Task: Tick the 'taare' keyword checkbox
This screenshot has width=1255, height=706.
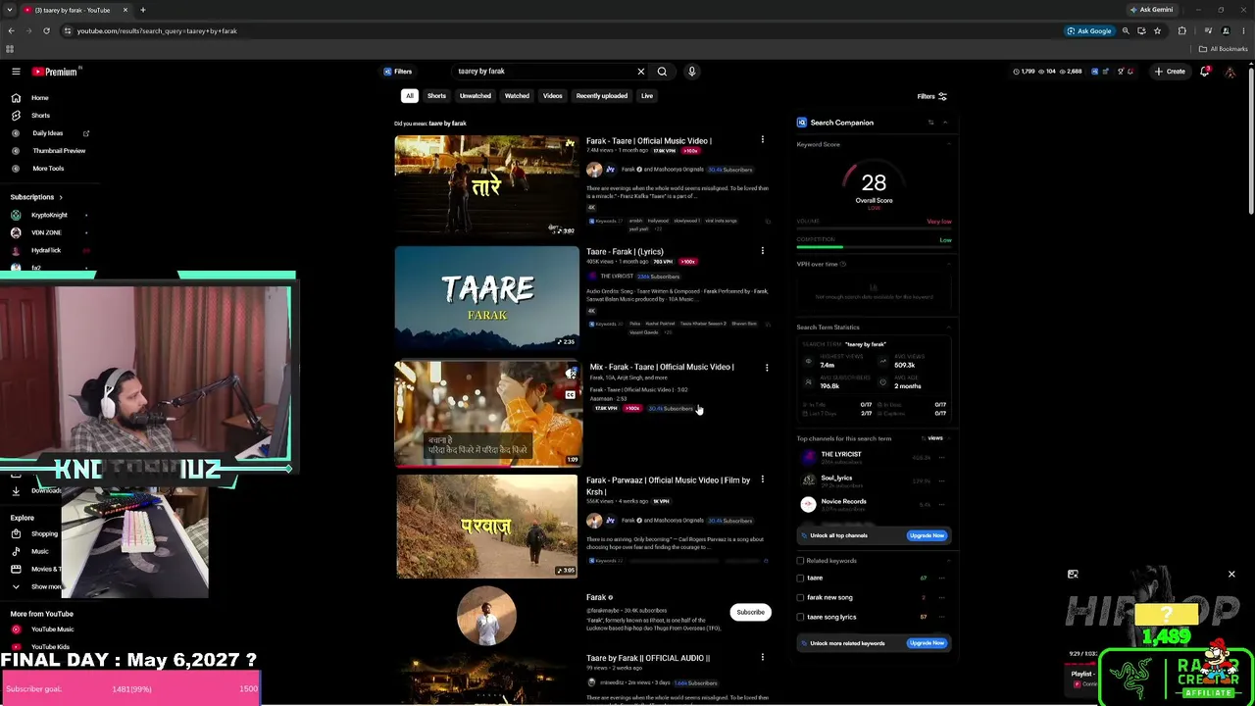Action: pyautogui.click(x=800, y=579)
